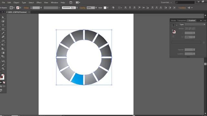Click Isolate Selected Object icon
This screenshot has width=207, height=116.
pos(189,8)
